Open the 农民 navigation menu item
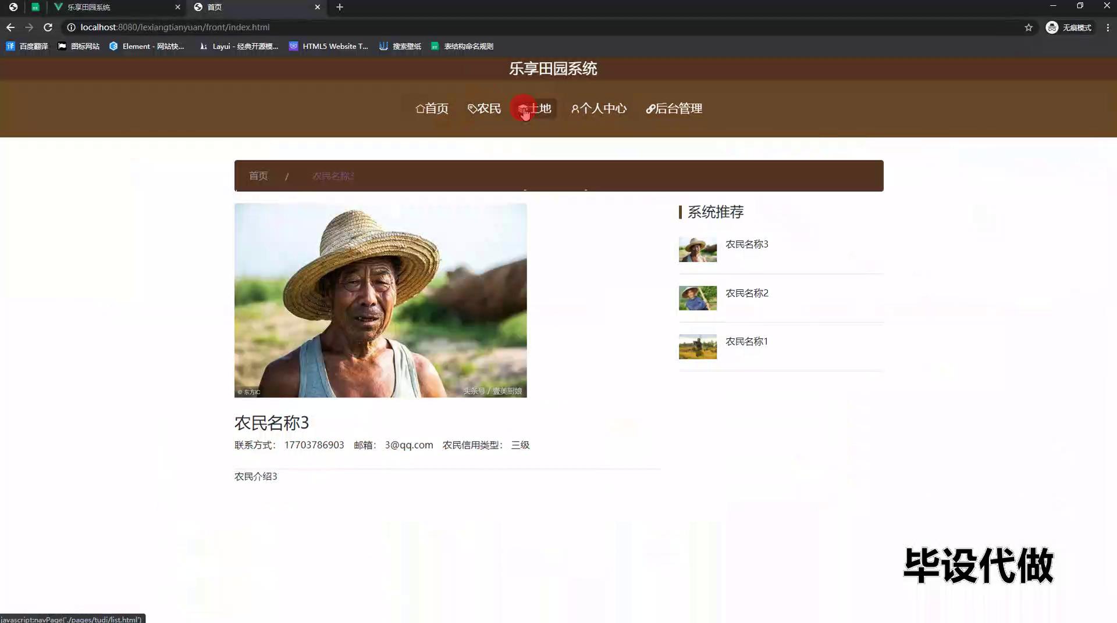1117x623 pixels. tap(484, 109)
